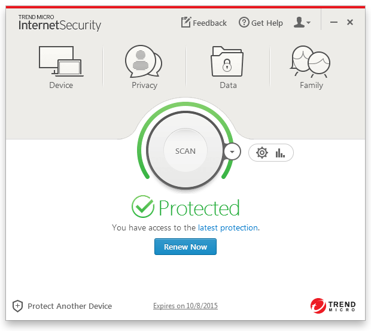Start a scan with the SCAN button
Screen dimensions: 371x331
[185, 151]
